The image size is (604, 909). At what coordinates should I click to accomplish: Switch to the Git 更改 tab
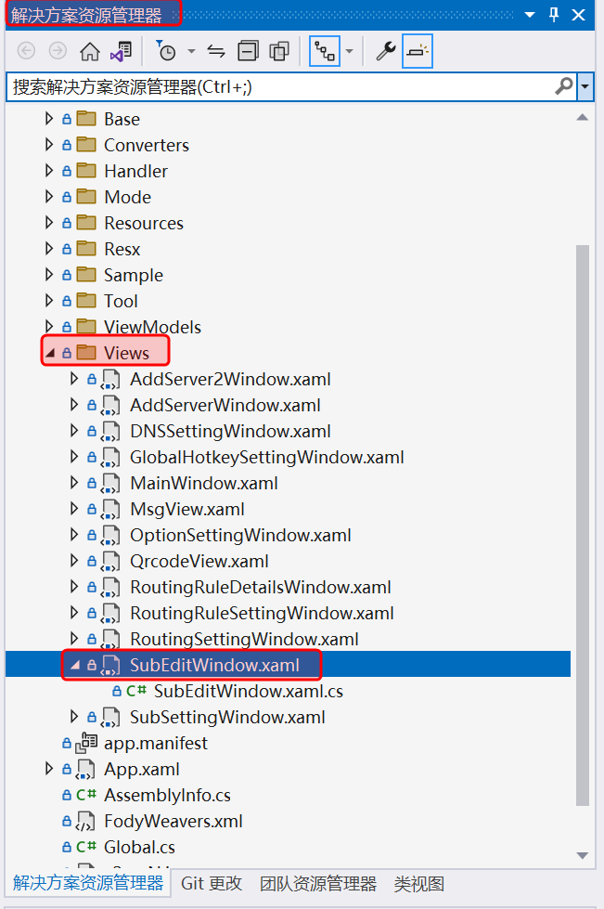click(x=212, y=883)
